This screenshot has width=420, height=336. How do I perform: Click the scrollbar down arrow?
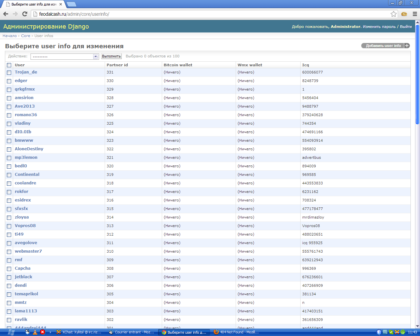[x=417, y=326]
